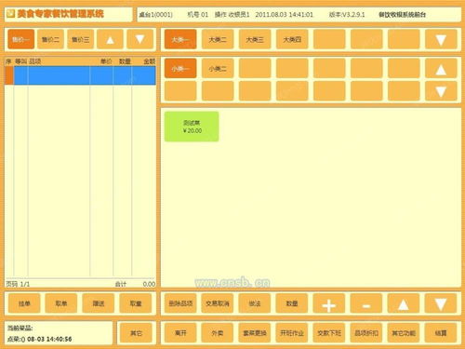The width and height of the screenshot is (465, 349).
Task: Select price level 售价二
Action: coord(50,39)
